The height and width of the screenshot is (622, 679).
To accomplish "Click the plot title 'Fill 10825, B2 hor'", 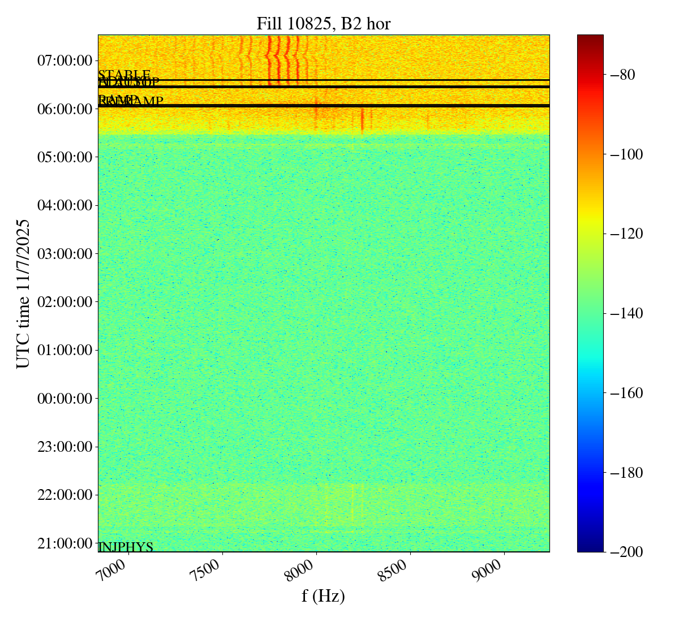I will pos(323,23).
